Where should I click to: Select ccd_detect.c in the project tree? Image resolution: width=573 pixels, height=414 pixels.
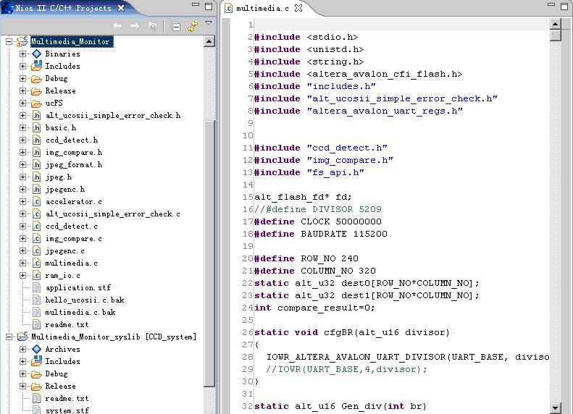(x=72, y=227)
